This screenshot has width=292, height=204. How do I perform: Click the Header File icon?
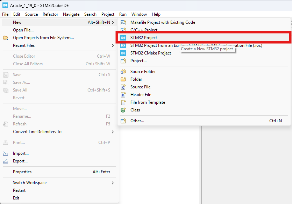pyautogui.click(x=123, y=95)
